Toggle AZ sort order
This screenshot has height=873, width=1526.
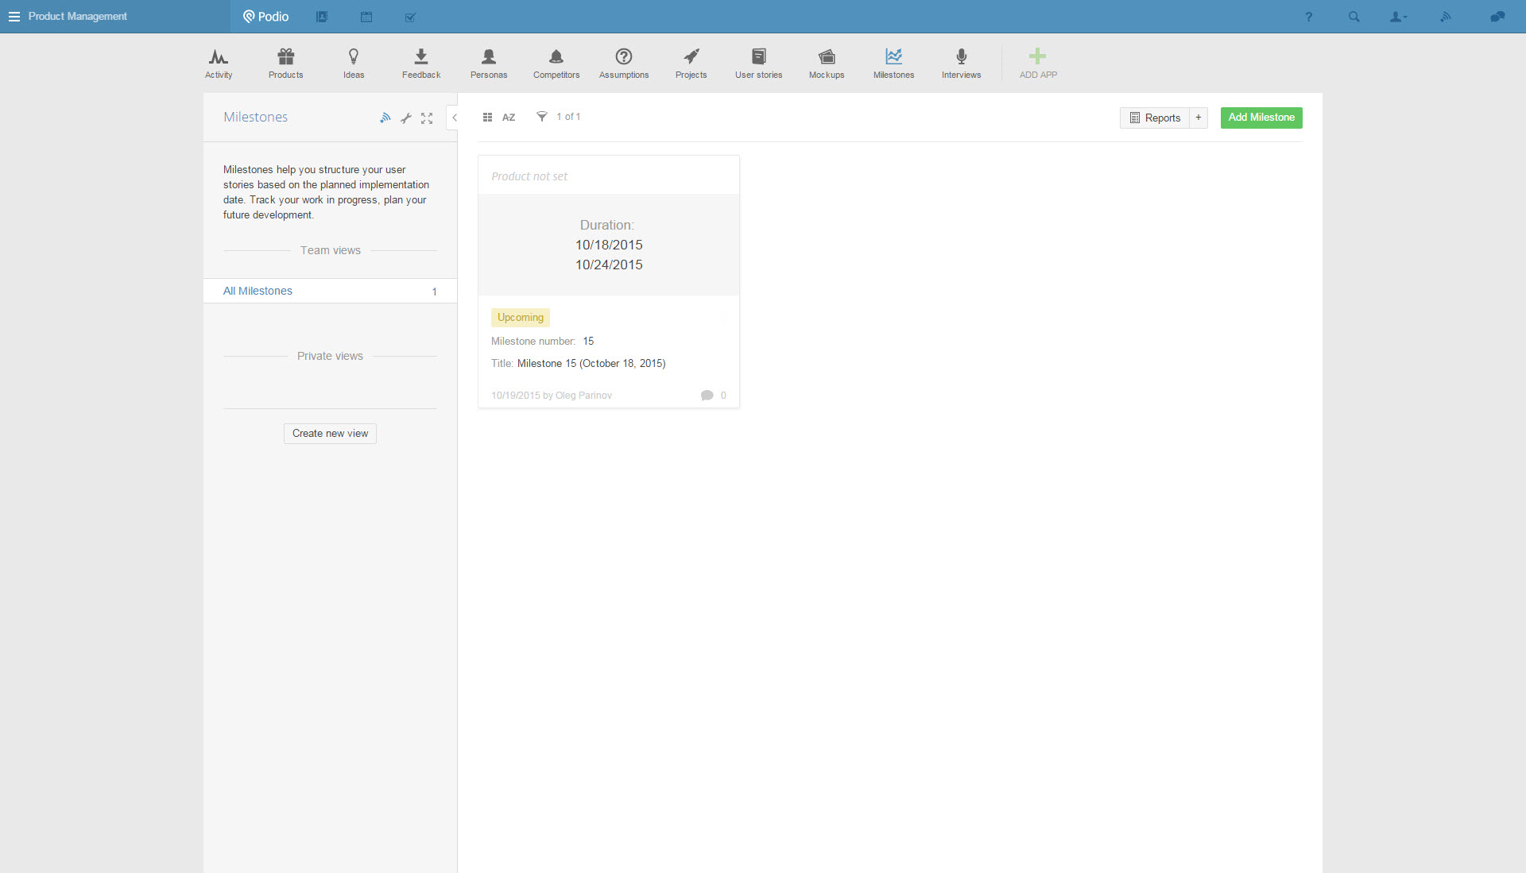coord(509,118)
